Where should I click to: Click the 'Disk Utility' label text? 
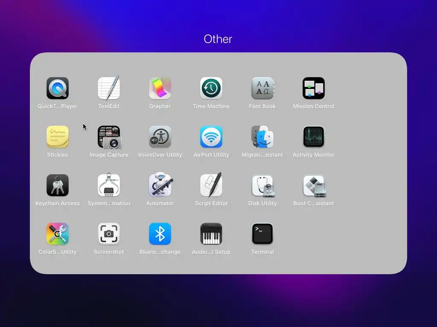(x=262, y=204)
